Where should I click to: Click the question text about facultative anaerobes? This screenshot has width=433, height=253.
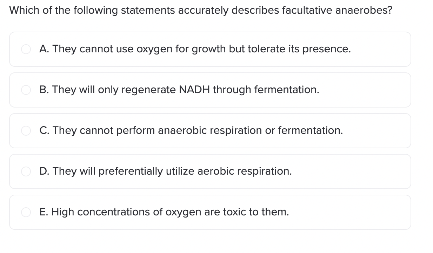pyautogui.click(x=201, y=10)
